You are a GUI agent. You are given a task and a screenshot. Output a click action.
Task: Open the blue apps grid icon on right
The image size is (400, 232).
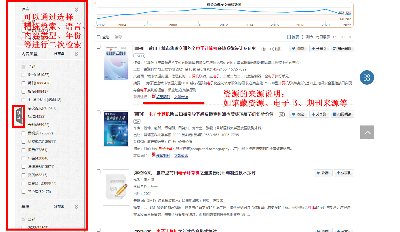pyautogui.click(x=367, y=77)
